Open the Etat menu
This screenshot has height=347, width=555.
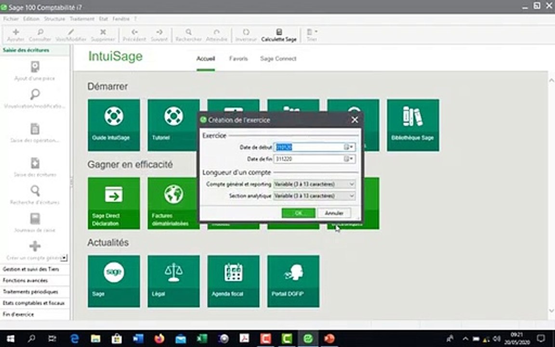(x=104, y=19)
